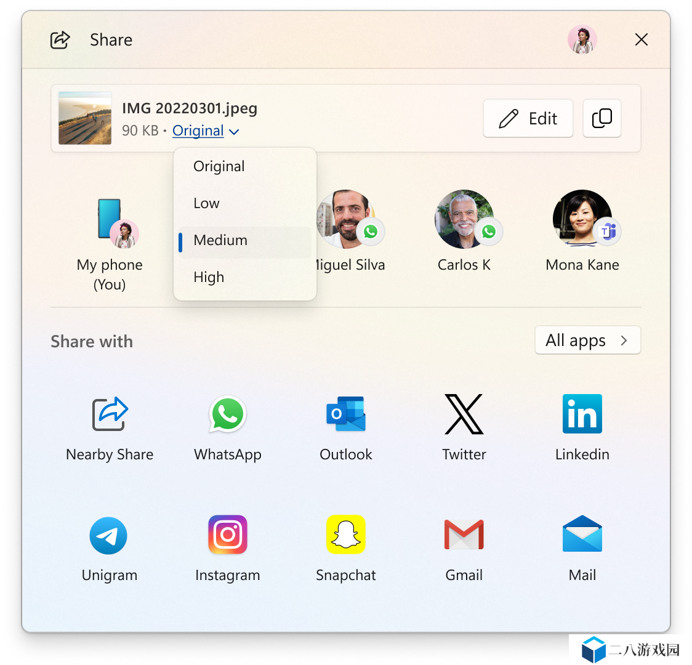692x665 pixels.
Task: Share with contact Miguel Silva
Action: (x=350, y=231)
